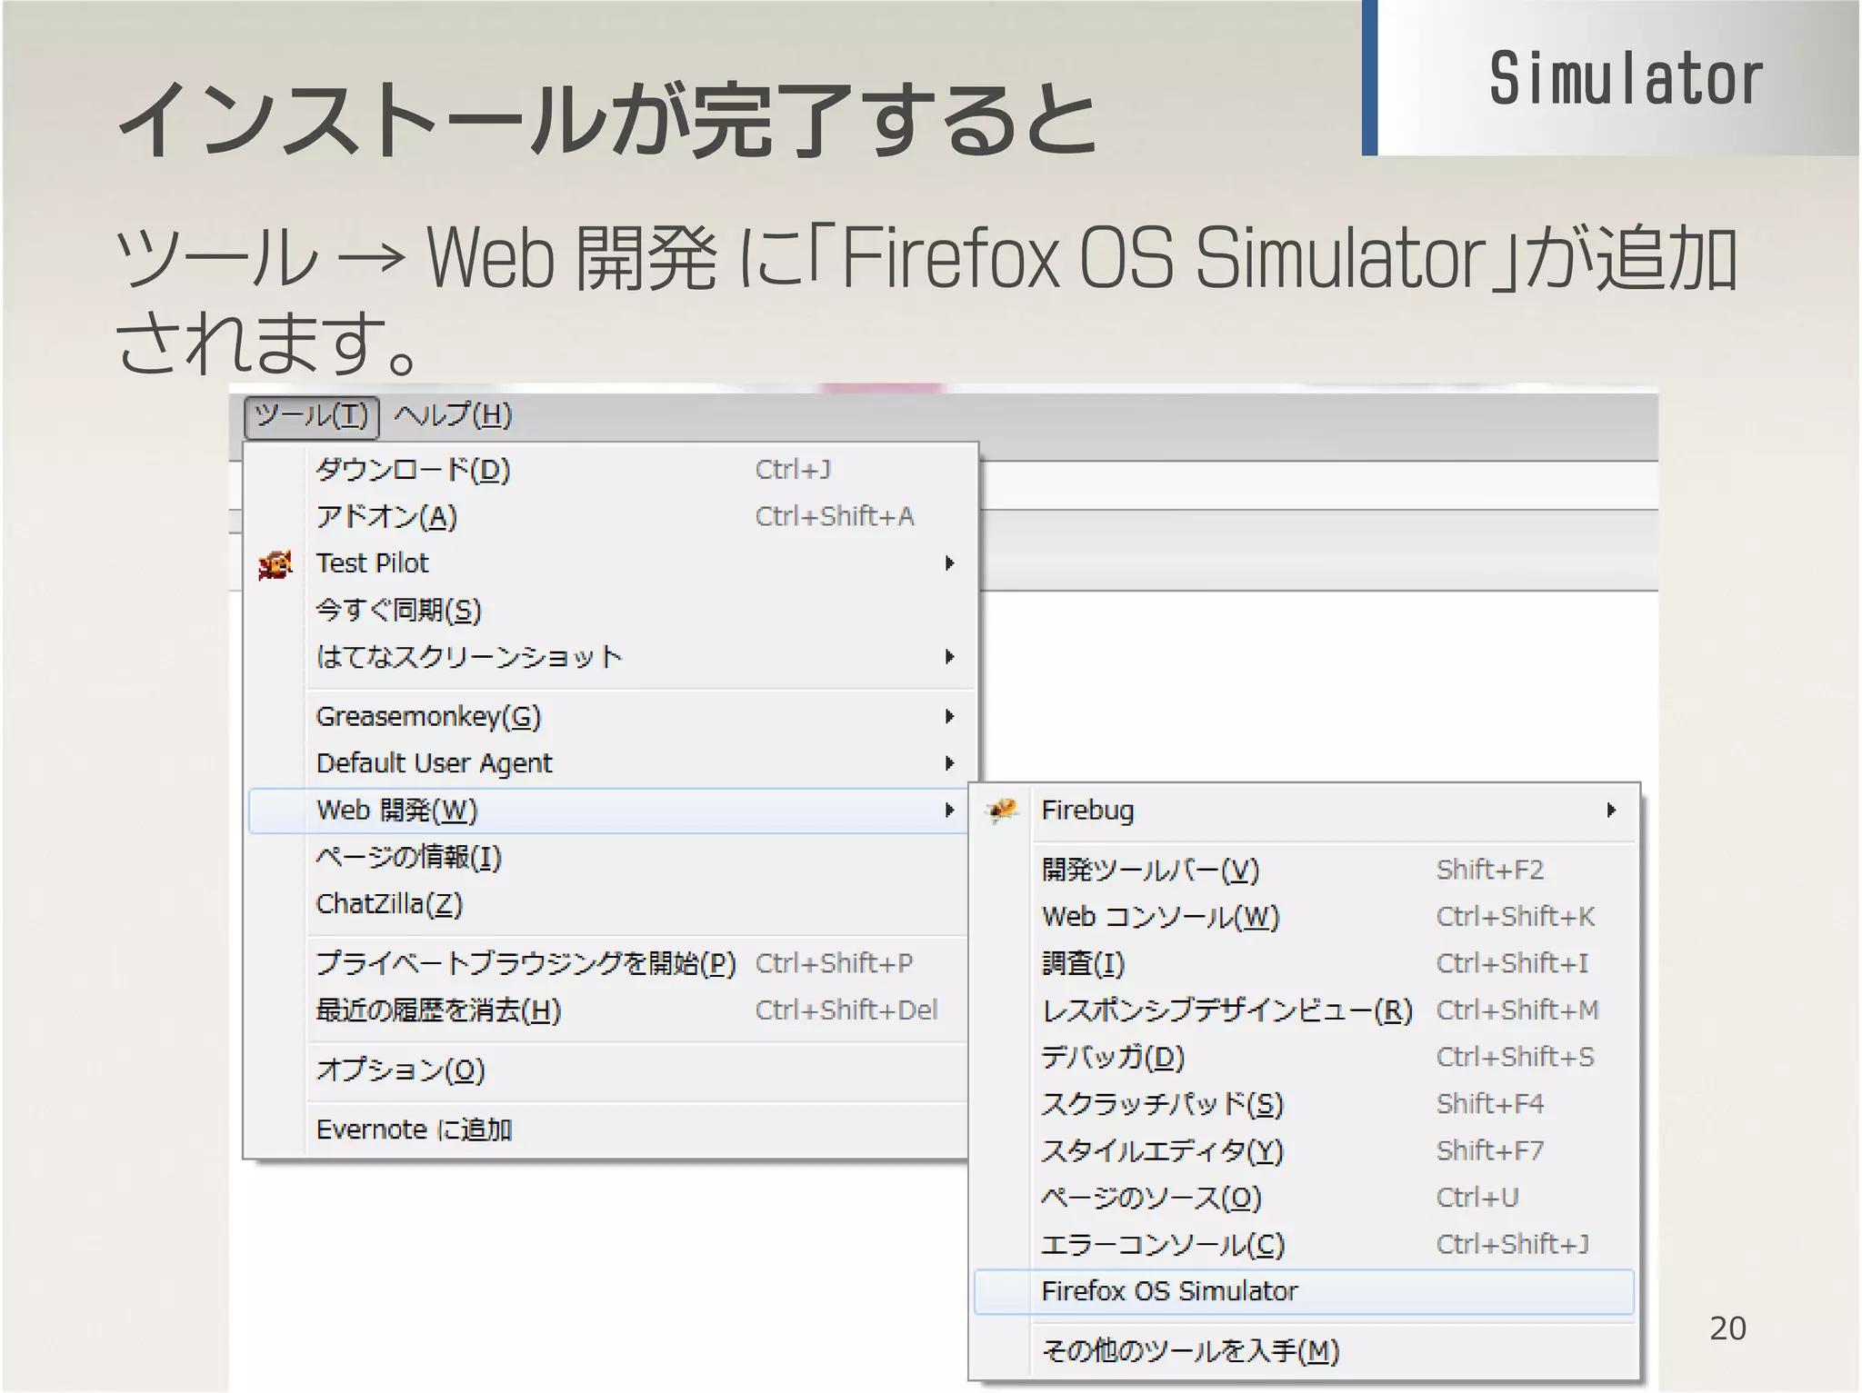The image size is (1862, 1393).
Task: Select Firebug in the submenu
Action: (x=1087, y=811)
